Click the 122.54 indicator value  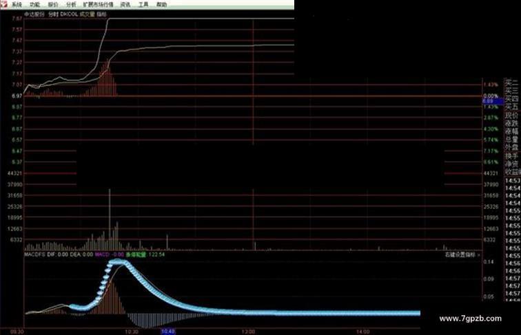pyautogui.click(x=156, y=255)
